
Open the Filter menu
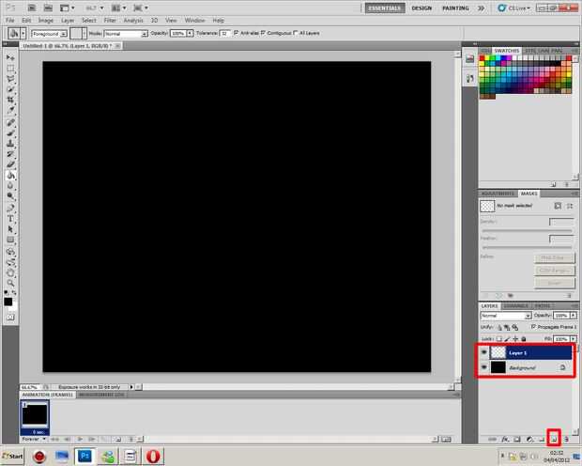pos(110,21)
